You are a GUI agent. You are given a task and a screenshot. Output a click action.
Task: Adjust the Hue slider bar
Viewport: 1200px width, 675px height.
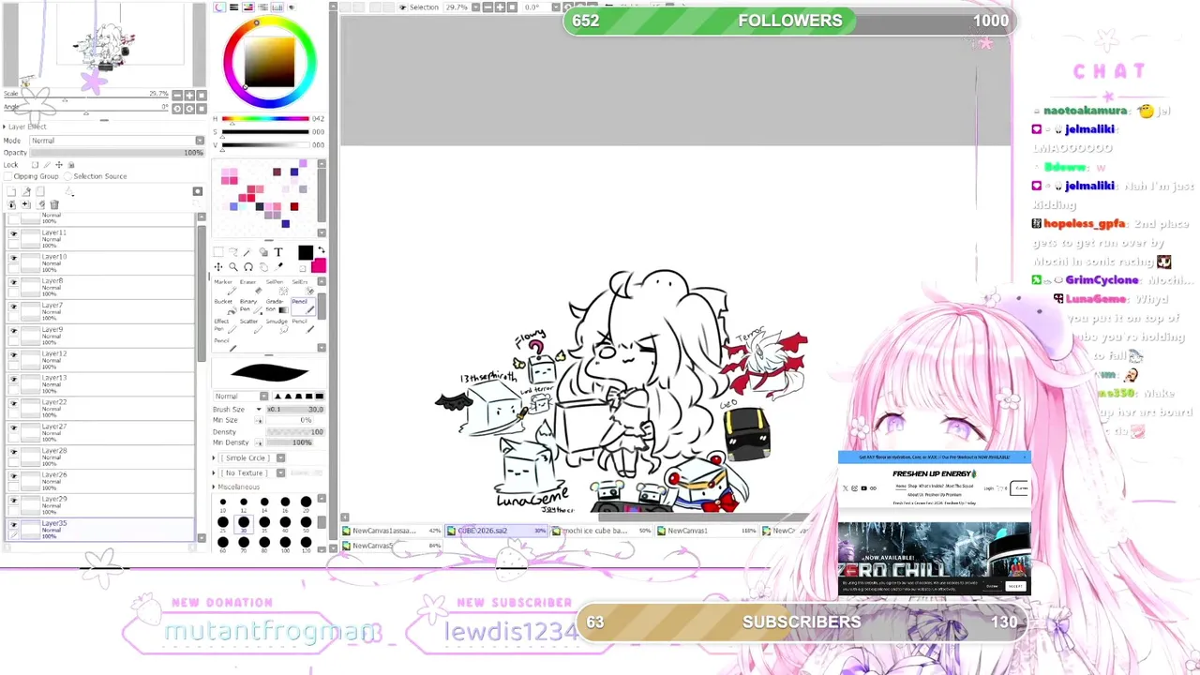pyautogui.click(x=264, y=119)
